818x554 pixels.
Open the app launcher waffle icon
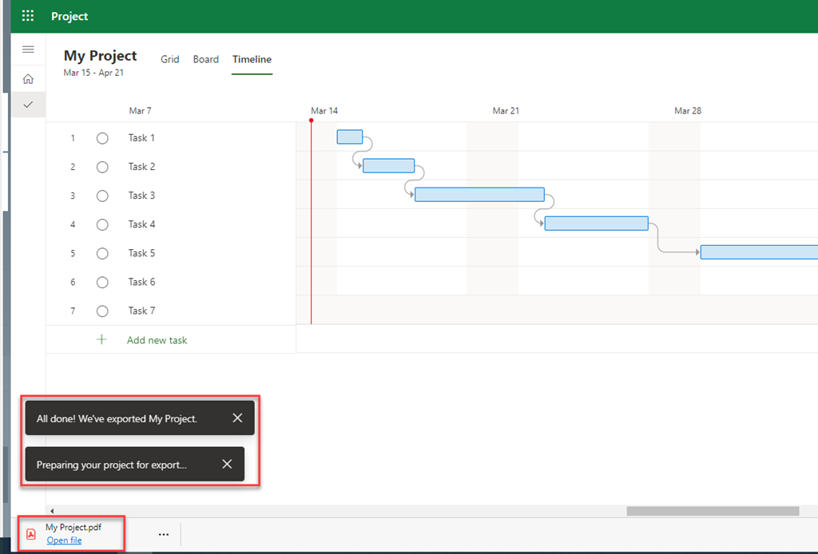28,16
